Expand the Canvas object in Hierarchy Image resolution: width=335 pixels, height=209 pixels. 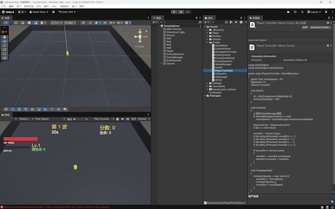click(x=161, y=63)
